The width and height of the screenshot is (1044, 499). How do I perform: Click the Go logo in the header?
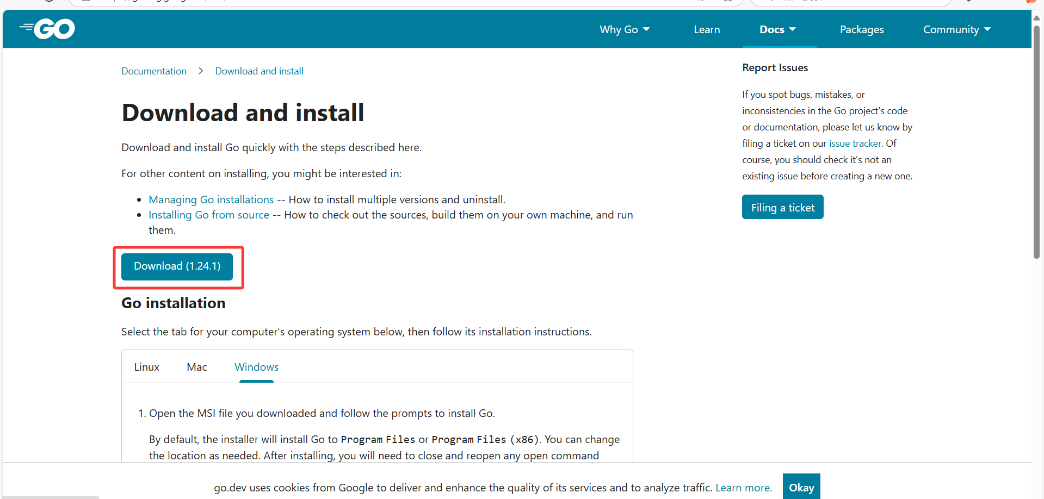point(47,29)
